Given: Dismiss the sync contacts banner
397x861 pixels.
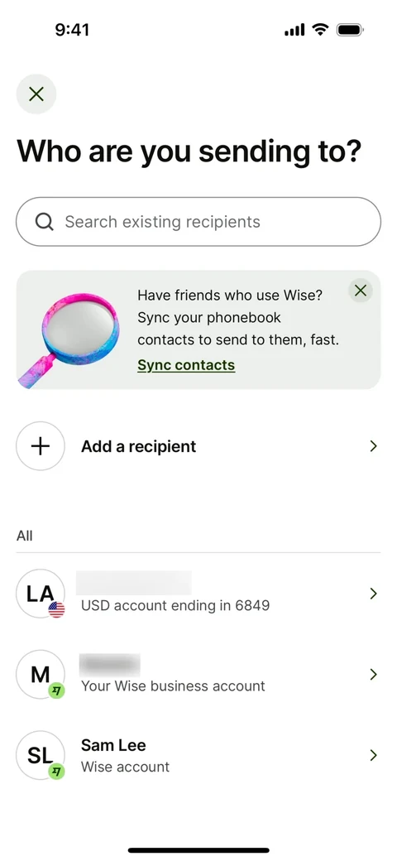Looking at the screenshot, I should 361,291.
